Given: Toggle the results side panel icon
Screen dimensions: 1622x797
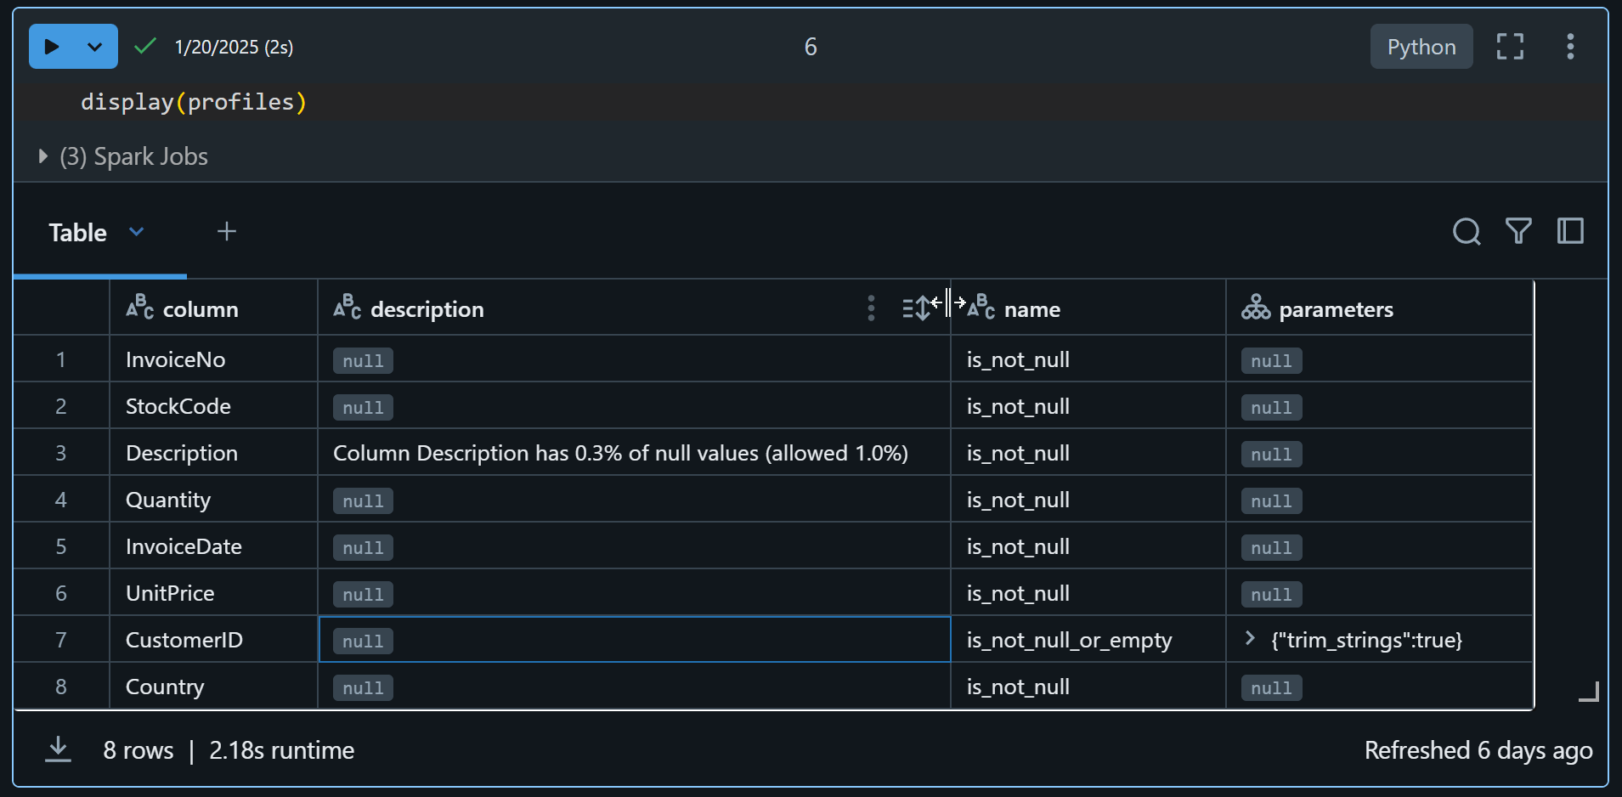Looking at the screenshot, I should (1570, 231).
